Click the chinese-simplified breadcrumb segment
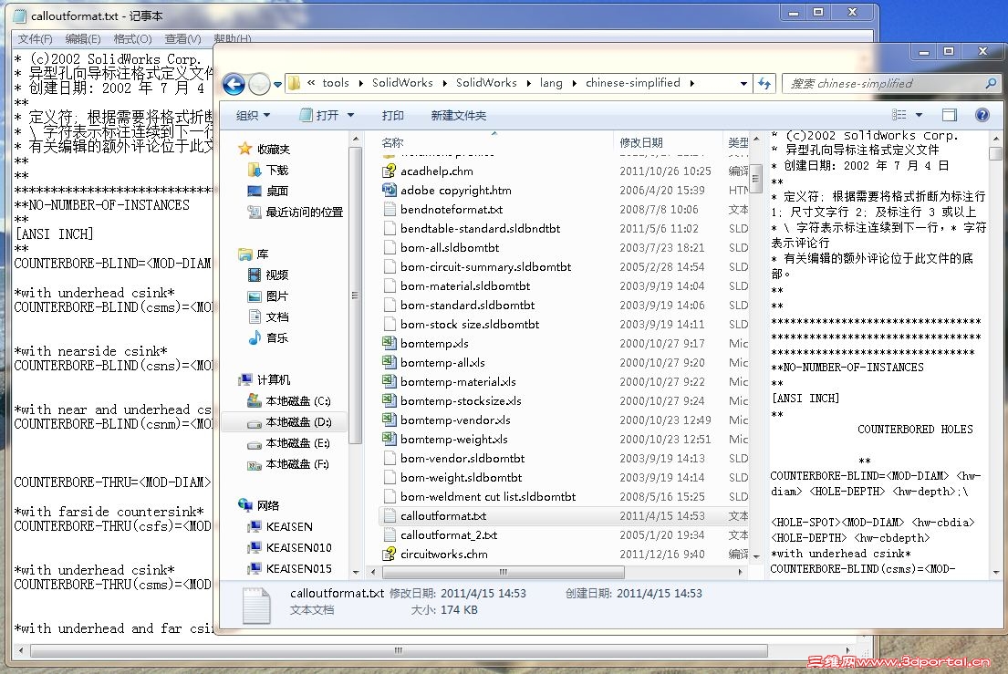This screenshot has height=674, width=1008. 632,83
